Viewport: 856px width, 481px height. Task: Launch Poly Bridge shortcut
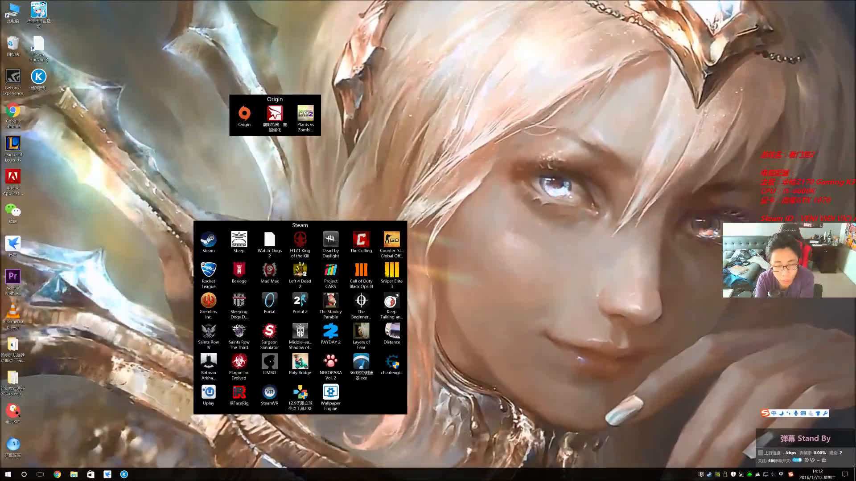(300, 364)
